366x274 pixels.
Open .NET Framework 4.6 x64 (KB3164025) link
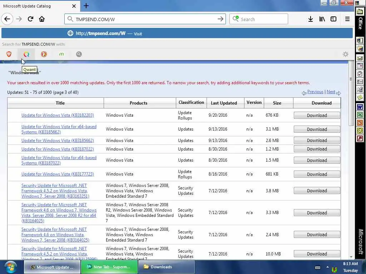pyautogui.click(x=59, y=213)
